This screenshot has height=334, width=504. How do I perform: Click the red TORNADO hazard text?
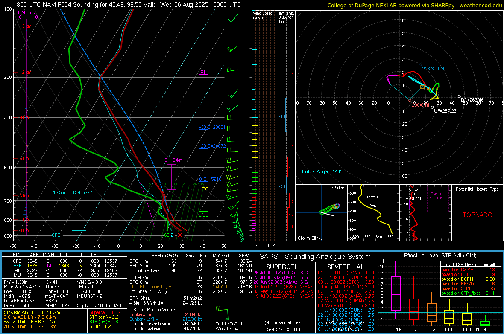478,215
